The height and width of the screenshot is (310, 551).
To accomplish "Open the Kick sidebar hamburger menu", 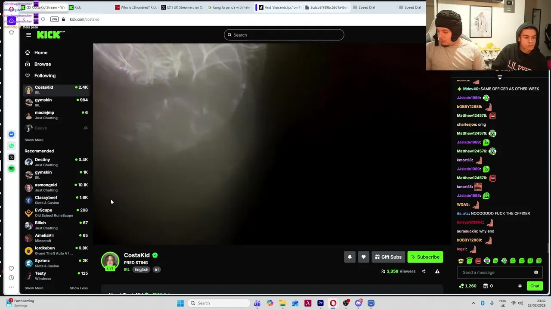I will 28,35.
